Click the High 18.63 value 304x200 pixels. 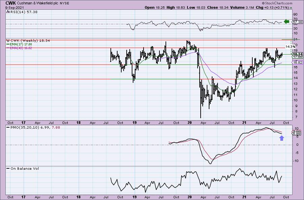pyautogui.click(x=176, y=8)
